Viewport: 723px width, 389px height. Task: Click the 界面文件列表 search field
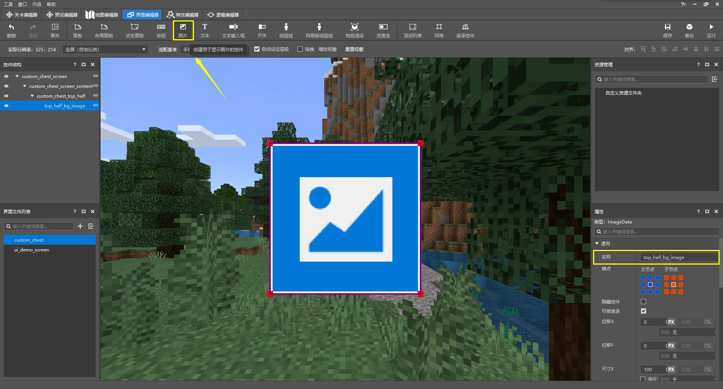pyautogui.click(x=39, y=226)
